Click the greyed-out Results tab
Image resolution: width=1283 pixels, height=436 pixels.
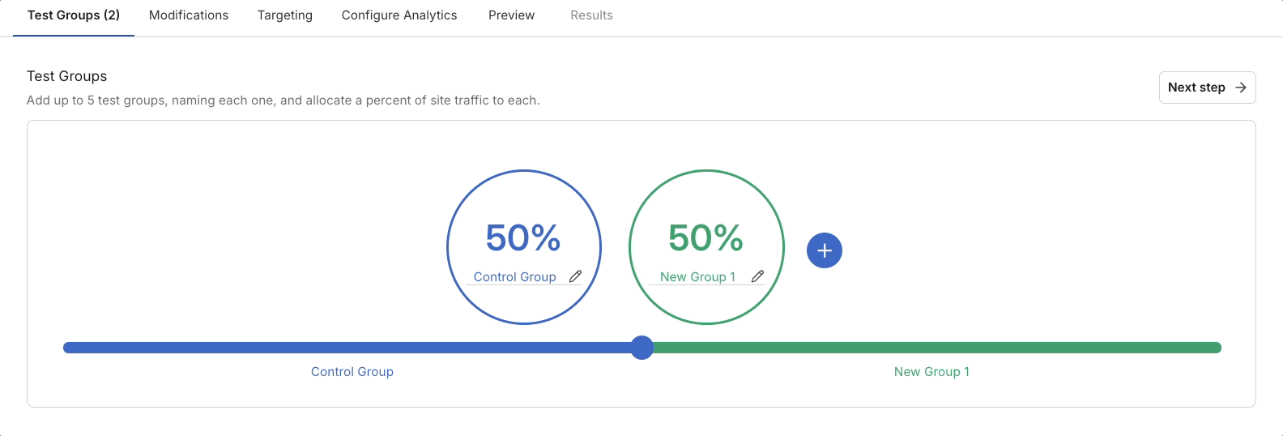tap(591, 15)
